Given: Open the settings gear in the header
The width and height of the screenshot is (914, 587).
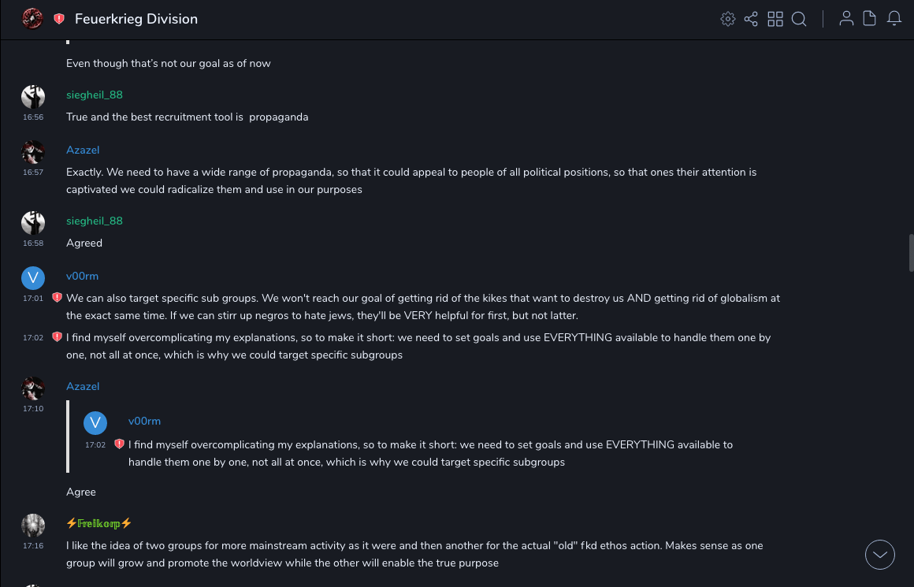Looking at the screenshot, I should pos(728,19).
